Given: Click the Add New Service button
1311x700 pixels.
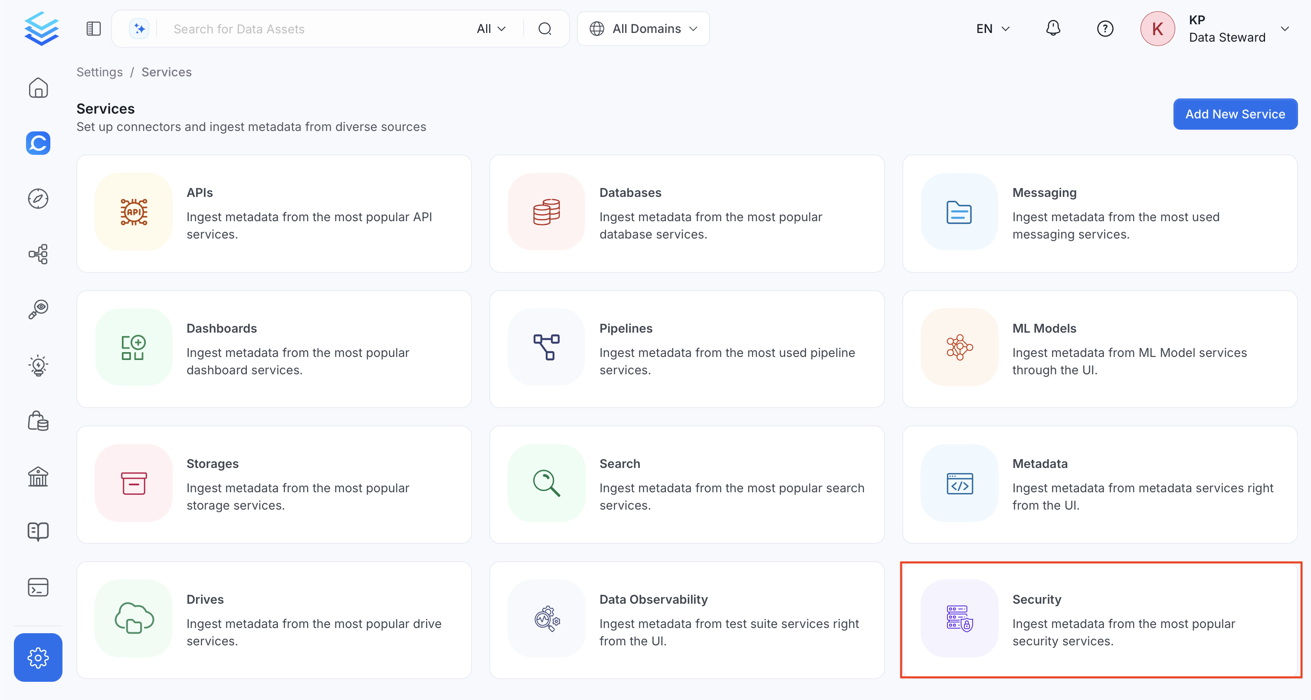Looking at the screenshot, I should click(x=1235, y=114).
